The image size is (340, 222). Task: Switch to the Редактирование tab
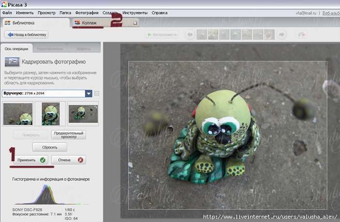coord(50,49)
